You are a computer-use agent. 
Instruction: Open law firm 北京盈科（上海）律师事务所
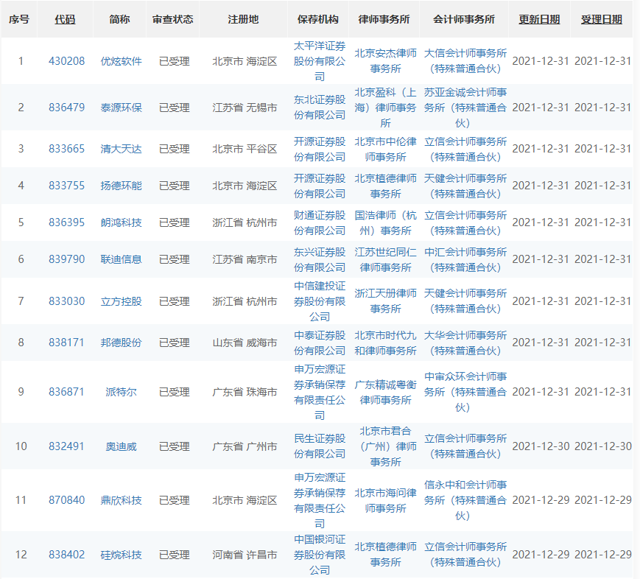coord(385,108)
